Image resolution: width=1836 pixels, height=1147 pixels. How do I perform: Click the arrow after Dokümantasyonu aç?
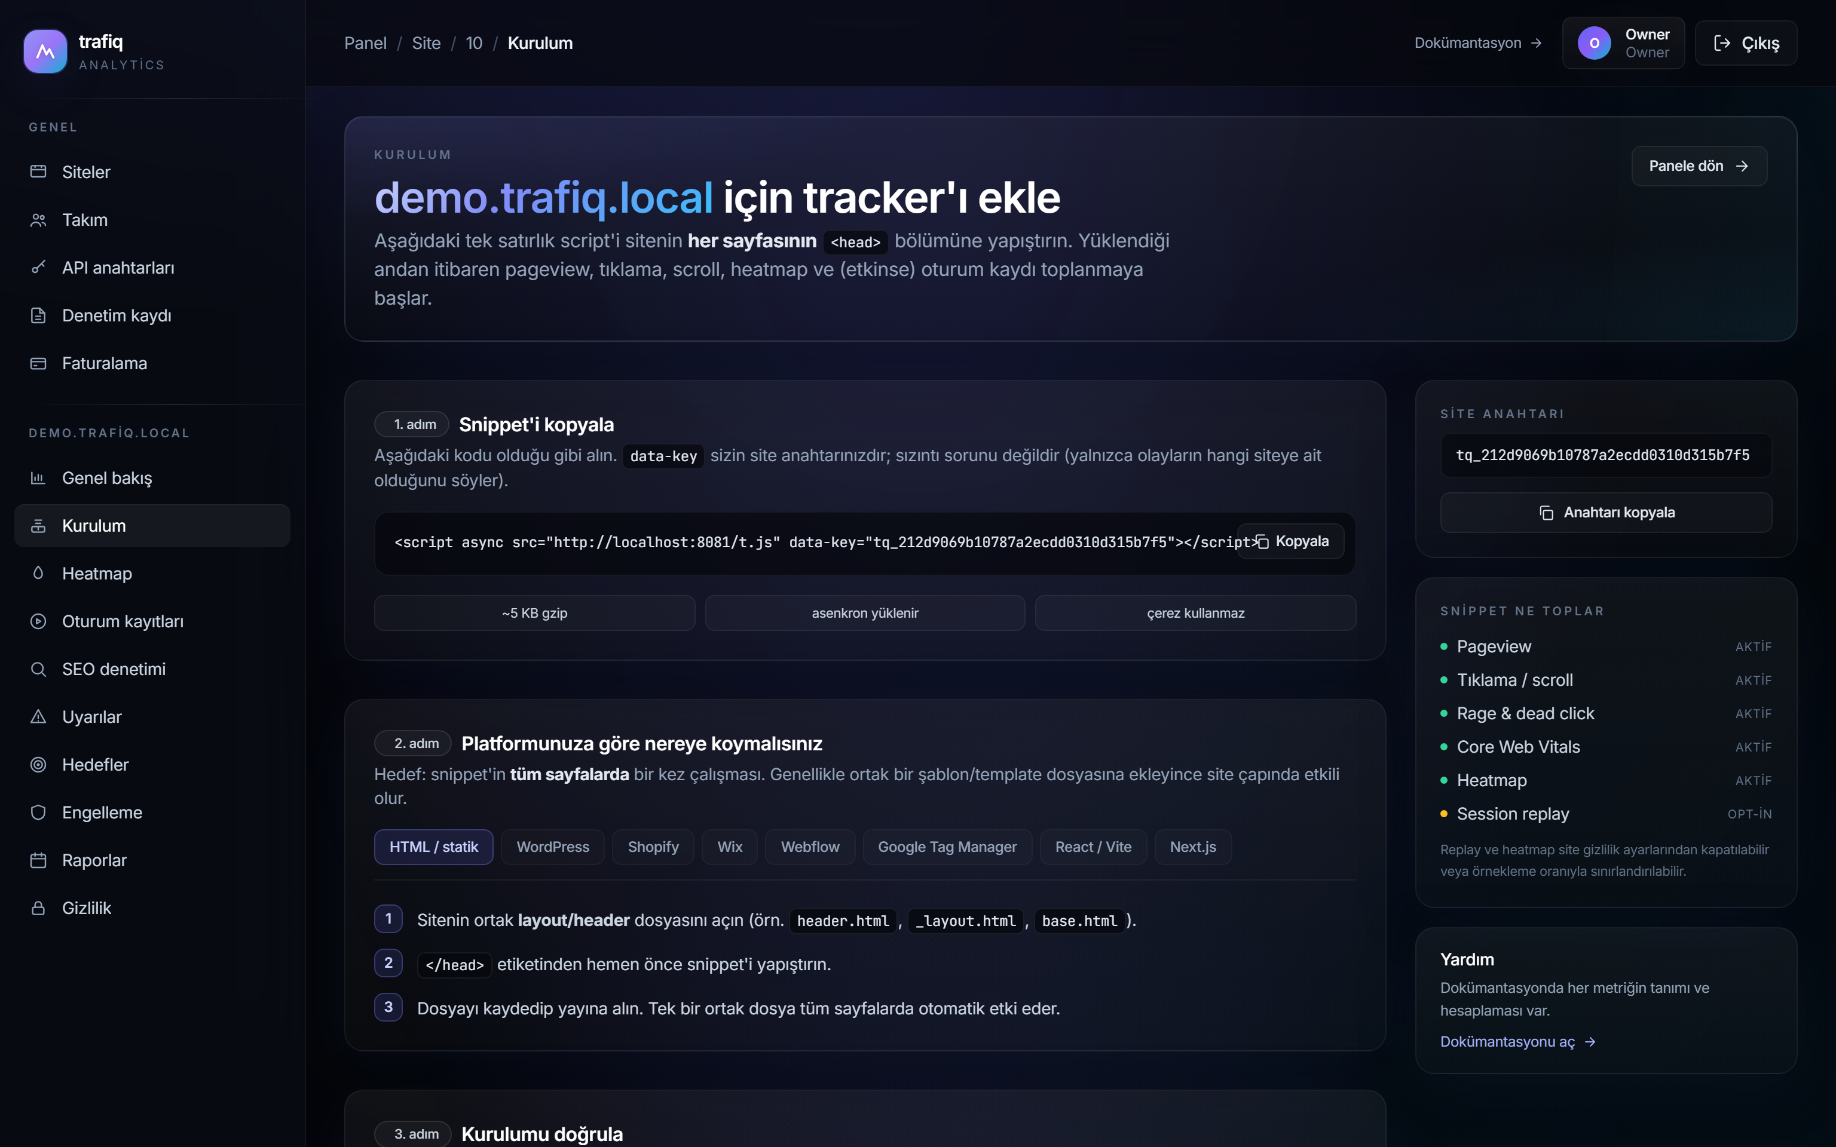1590,1042
